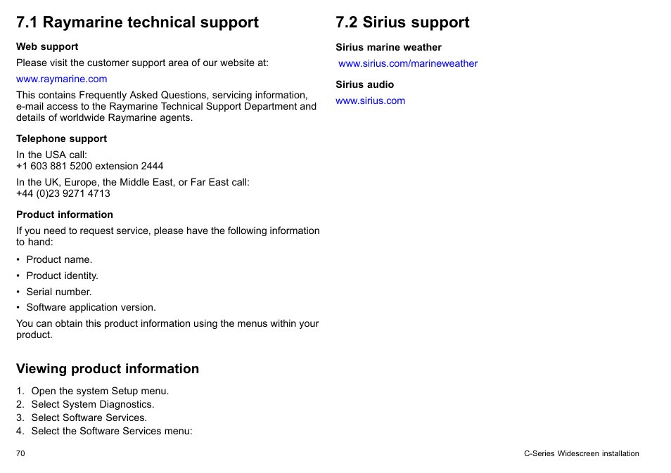
Task: Click step 3 Select Software Services
Action: (x=82, y=417)
